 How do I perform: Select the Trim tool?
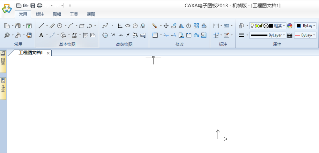(x=166, y=35)
